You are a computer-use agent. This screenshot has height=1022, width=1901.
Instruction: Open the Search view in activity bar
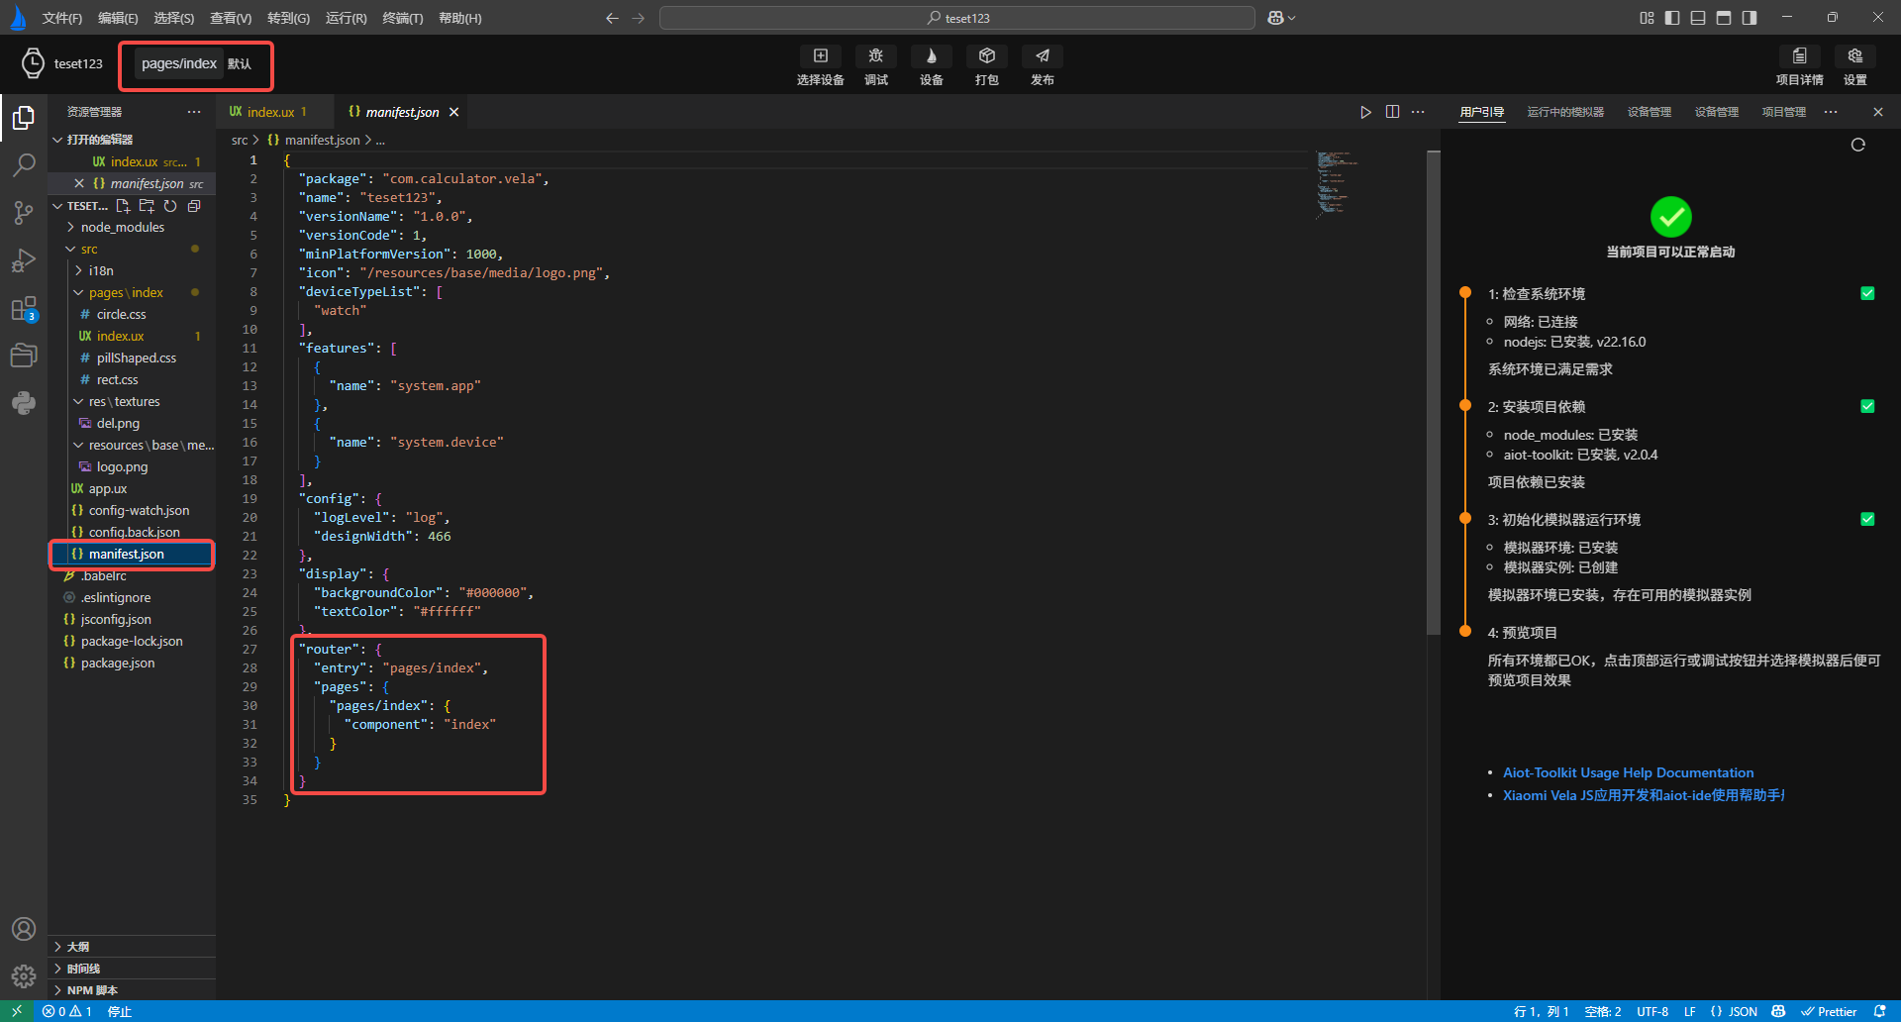24,165
